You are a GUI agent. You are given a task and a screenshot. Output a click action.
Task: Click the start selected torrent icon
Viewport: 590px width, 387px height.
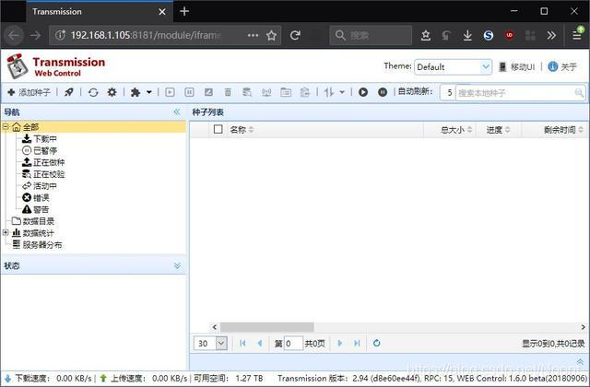[170, 92]
